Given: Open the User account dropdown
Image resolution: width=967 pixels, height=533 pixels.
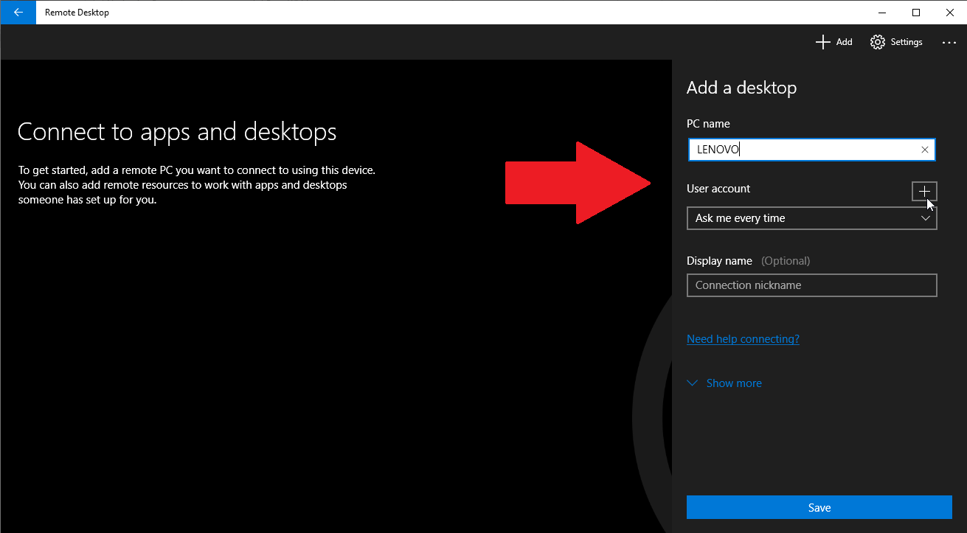Looking at the screenshot, I should 811,218.
